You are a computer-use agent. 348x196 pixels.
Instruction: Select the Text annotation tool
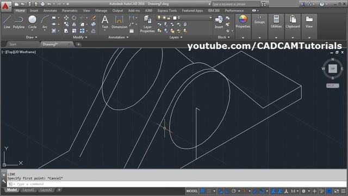105,22
